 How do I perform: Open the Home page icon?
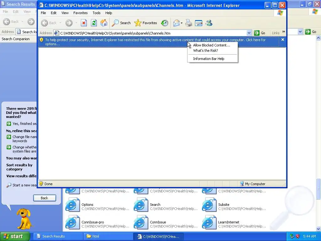[104, 23]
